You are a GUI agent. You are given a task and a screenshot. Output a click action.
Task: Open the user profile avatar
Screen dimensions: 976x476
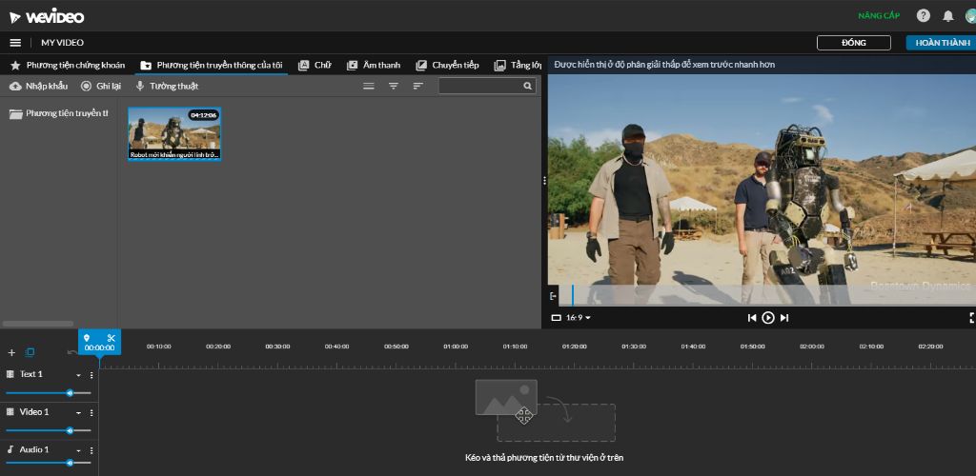point(970,16)
